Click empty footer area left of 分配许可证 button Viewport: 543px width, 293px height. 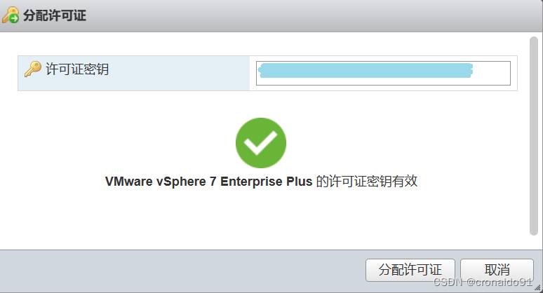click(x=175, y=270)
